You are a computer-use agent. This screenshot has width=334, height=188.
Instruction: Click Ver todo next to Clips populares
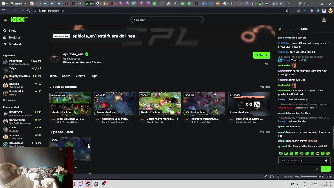[x=265, y=132]
